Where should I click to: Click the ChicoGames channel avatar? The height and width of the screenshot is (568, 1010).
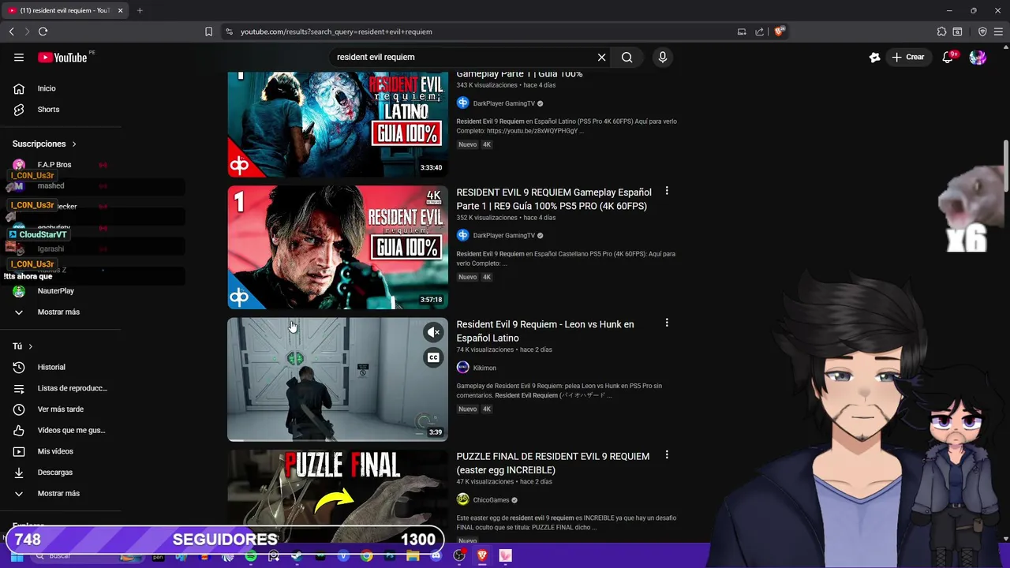point(463,499)
